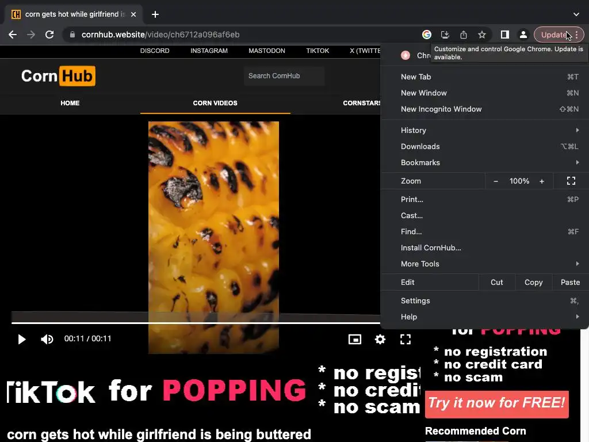Choose Cast from the menu
589x442 pixels.
(484, 215)
